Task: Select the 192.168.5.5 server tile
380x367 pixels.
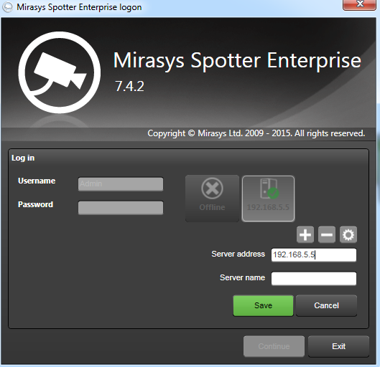Action: coord(268,199)
